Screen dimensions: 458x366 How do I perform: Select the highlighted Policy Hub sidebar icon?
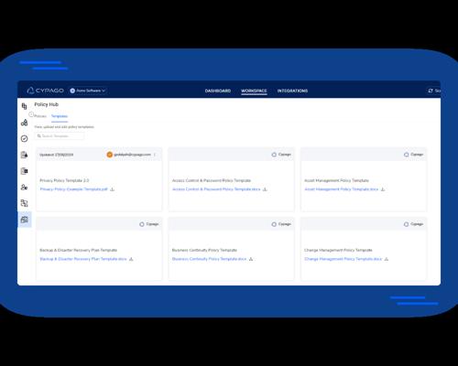tap(25, 220)
